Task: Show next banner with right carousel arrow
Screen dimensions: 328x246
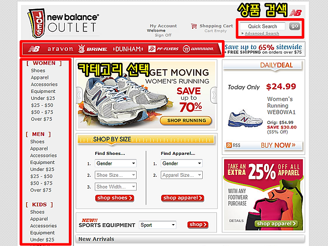Action: [x=214, y=95]
